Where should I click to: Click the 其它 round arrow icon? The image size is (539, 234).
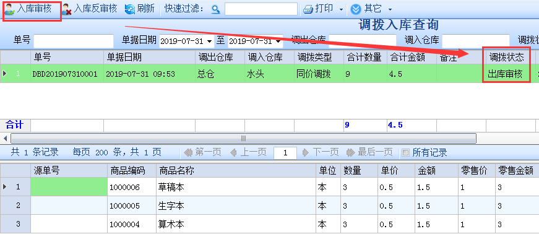coord(356,9)
